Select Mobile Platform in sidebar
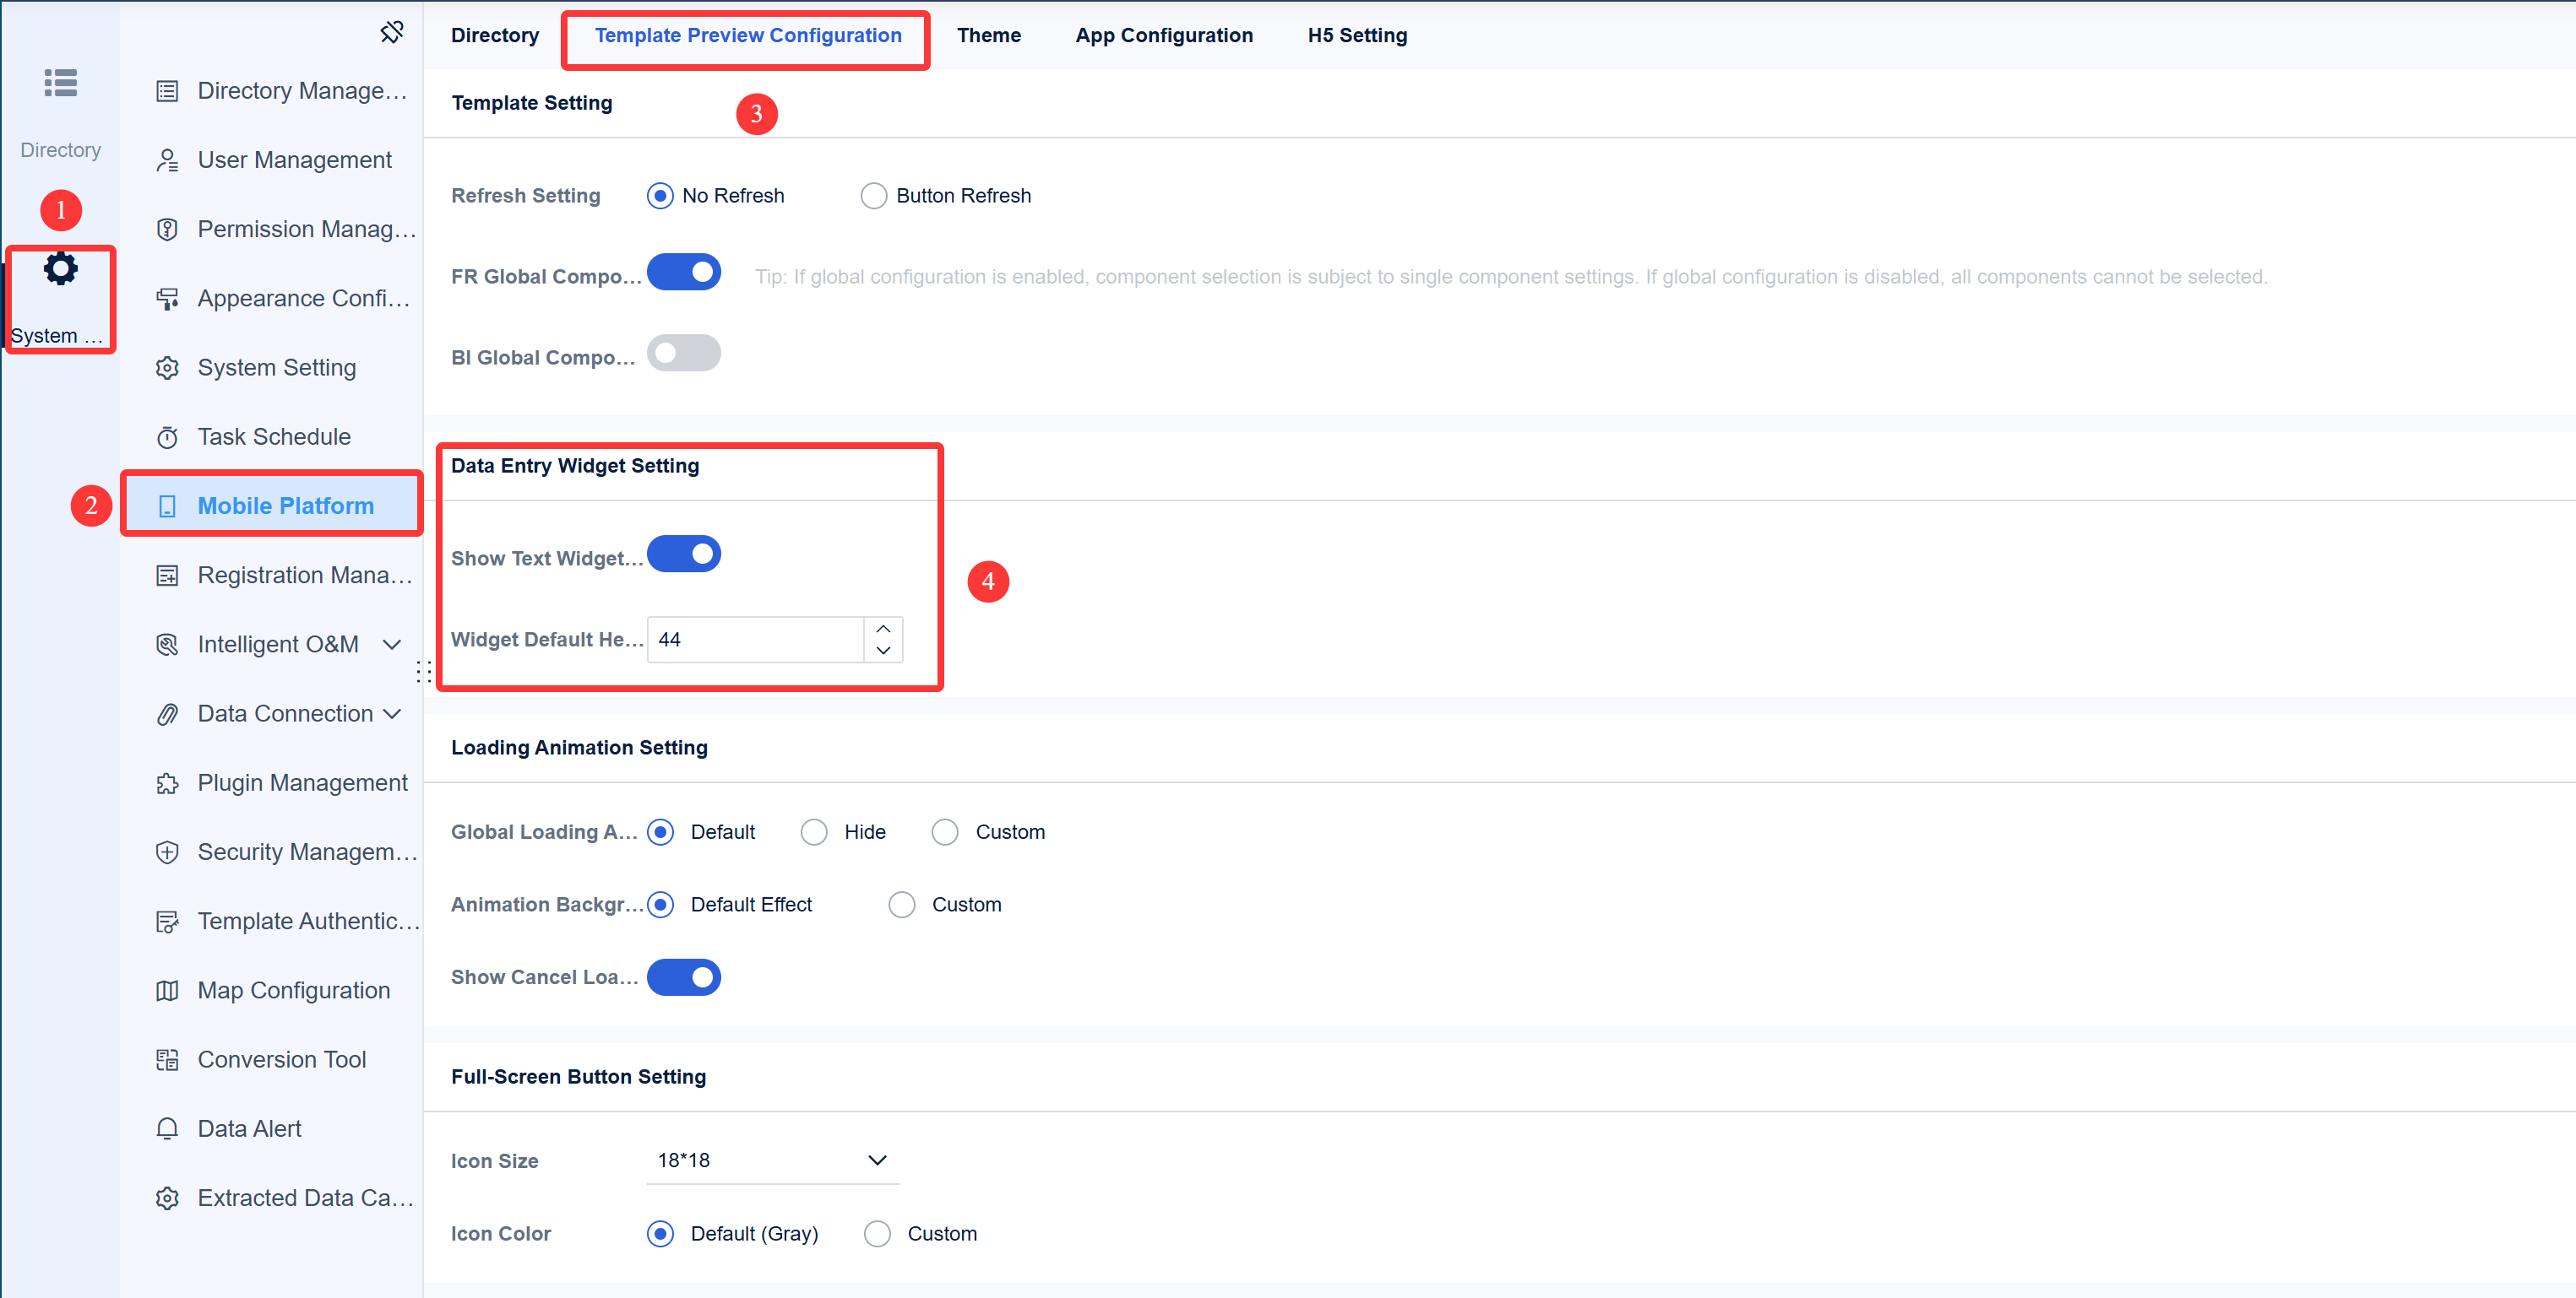Screen dimensions: 2576x1298 point(286,505)
